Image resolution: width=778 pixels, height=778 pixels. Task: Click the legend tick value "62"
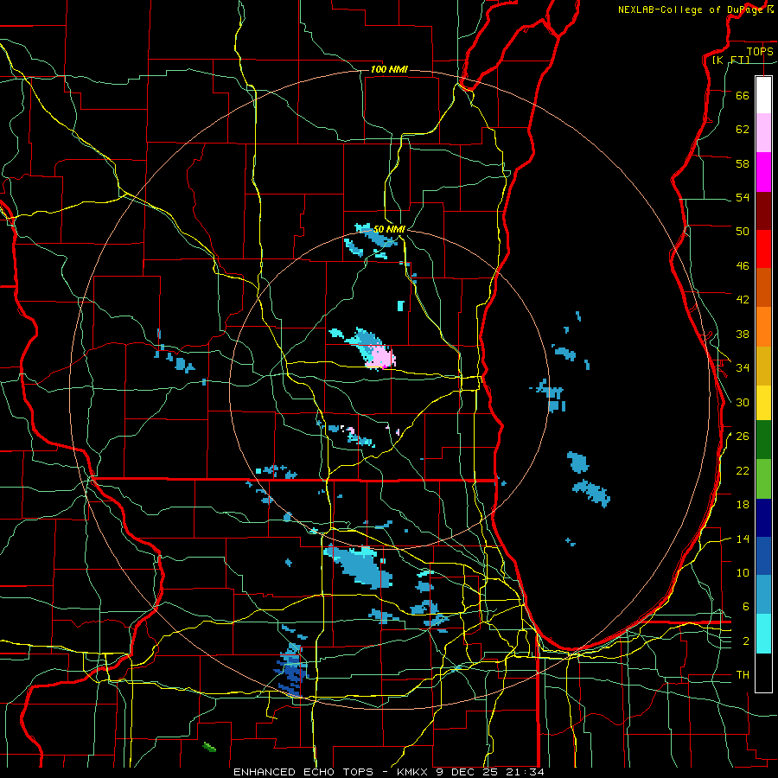point(743,130)
